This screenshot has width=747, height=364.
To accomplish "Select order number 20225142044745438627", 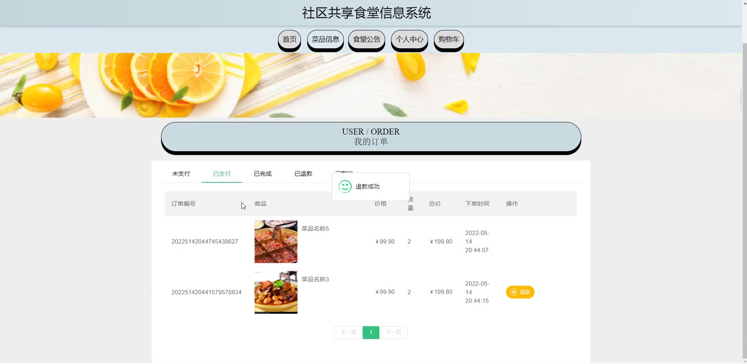I will [205, 242].
